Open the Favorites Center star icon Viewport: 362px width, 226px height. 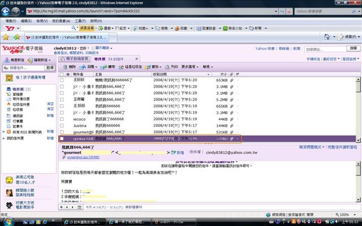[6, 37]
